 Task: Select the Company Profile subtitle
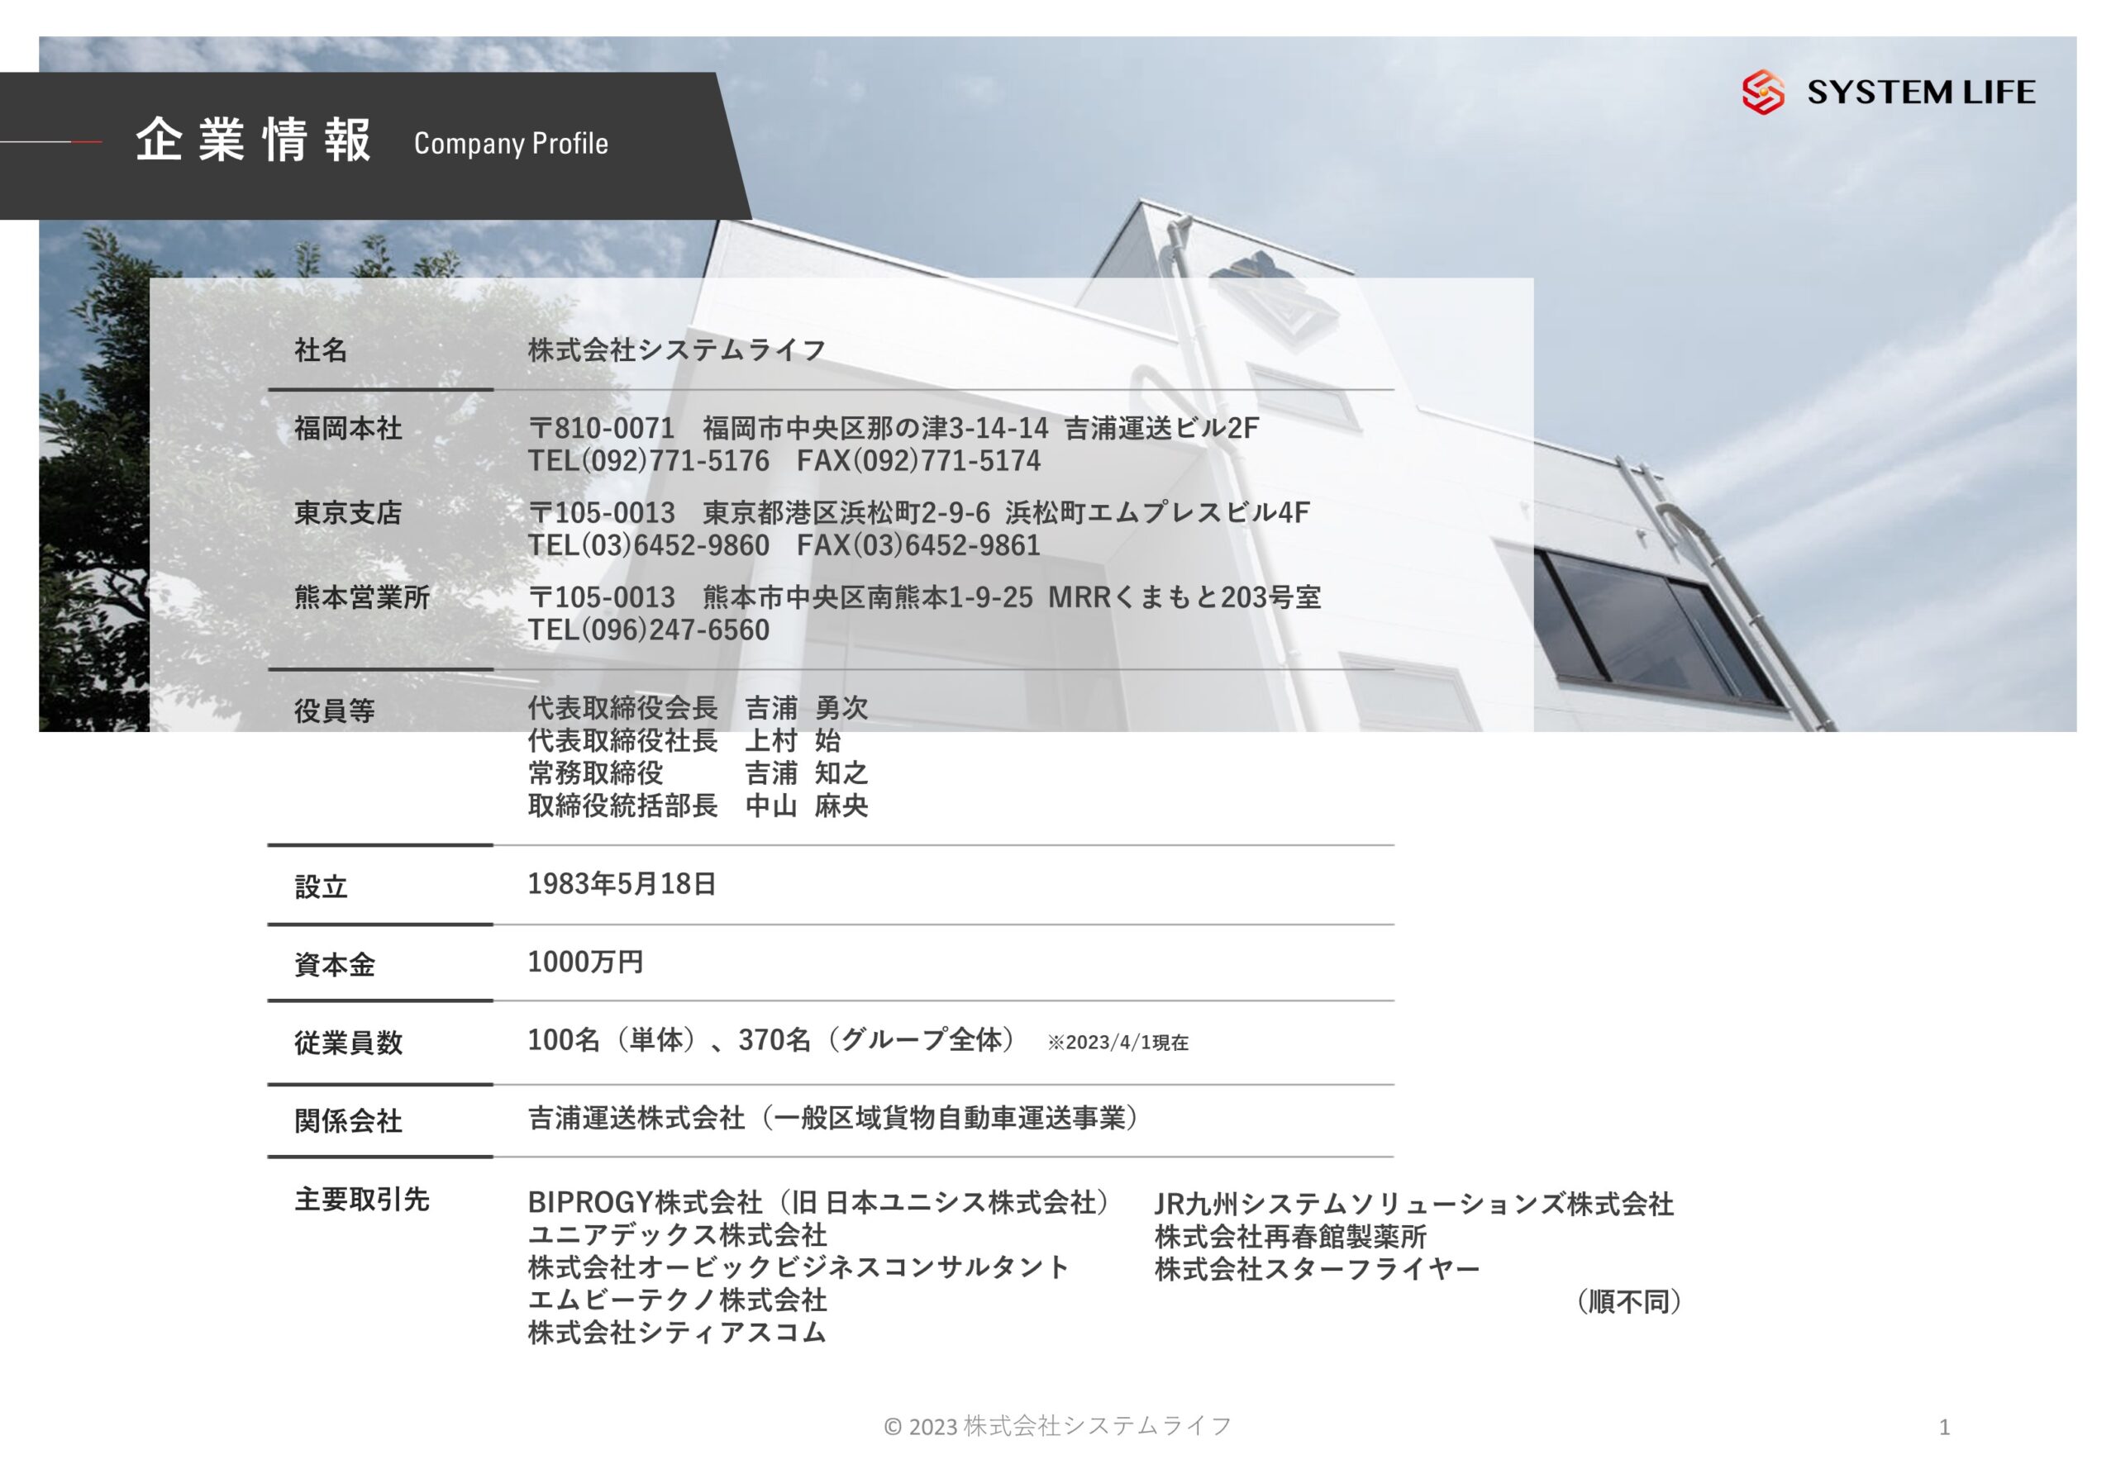(510, 143)
